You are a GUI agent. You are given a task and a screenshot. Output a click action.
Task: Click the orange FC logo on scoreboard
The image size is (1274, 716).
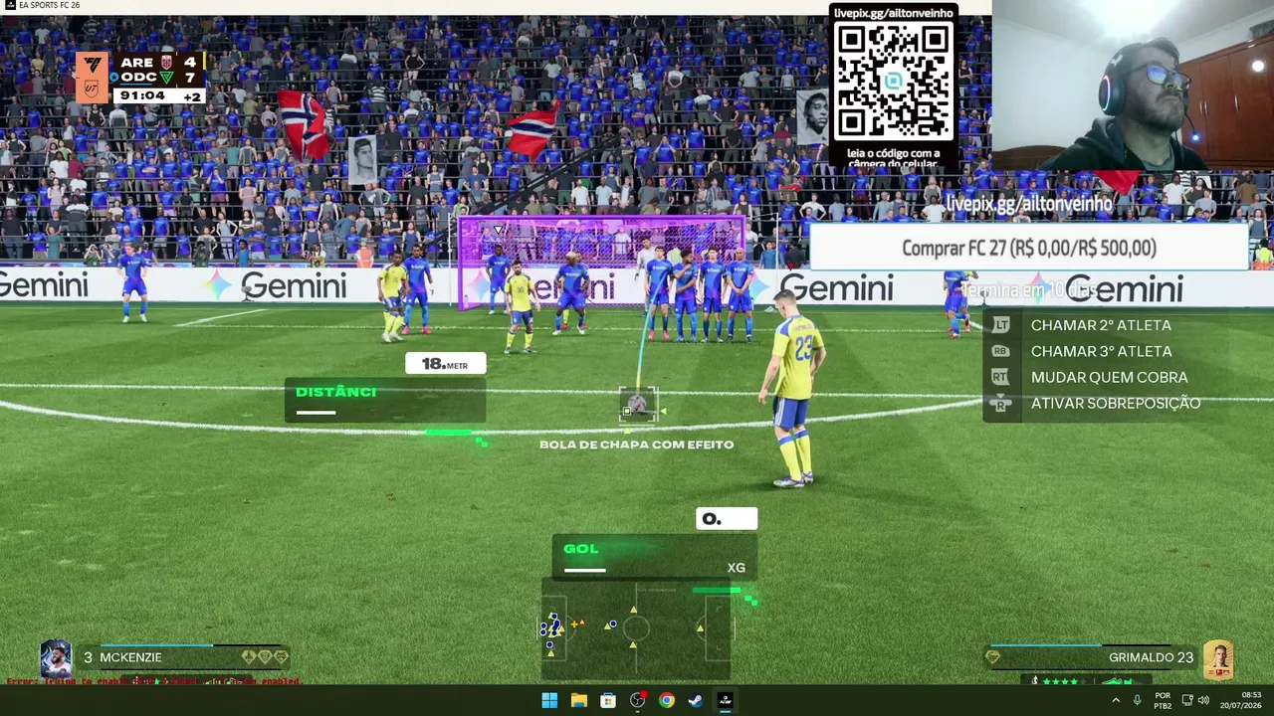(92, 77)
